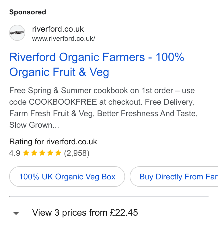Click the second yellow rating star
This screenshot has height=230, width=218.
point(34,153)
